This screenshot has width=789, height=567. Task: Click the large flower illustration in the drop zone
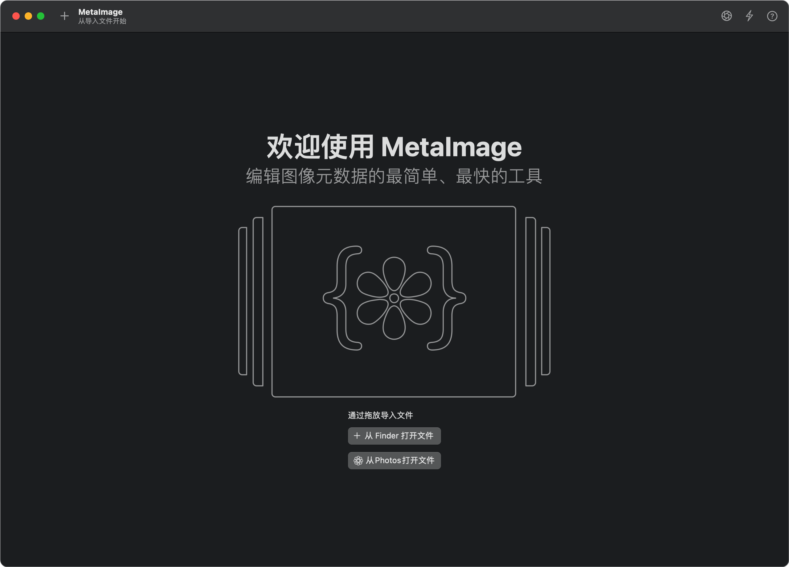(x=394, y=298)
